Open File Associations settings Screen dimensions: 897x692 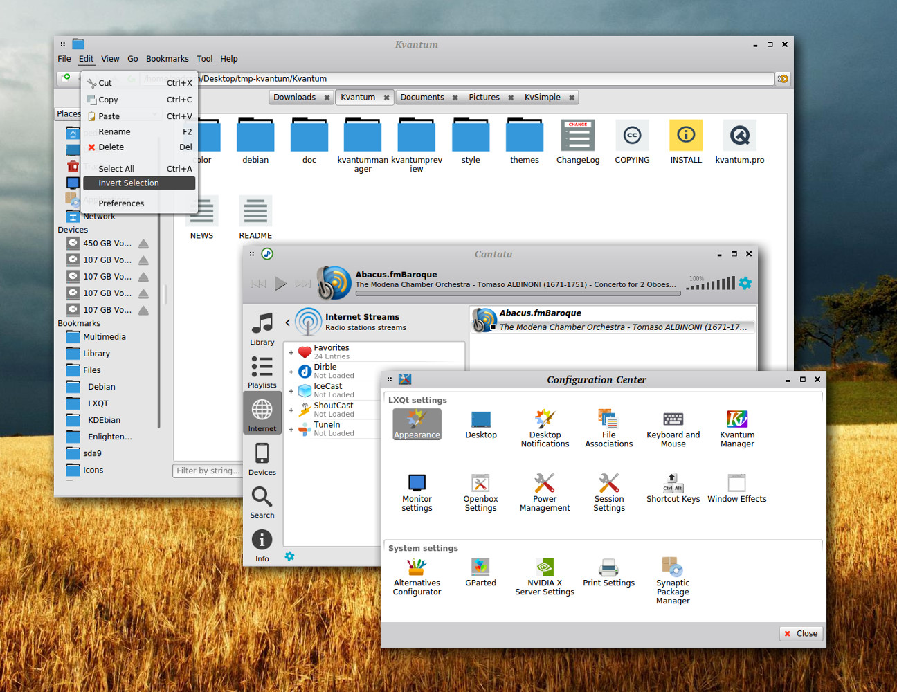point(608,428)
